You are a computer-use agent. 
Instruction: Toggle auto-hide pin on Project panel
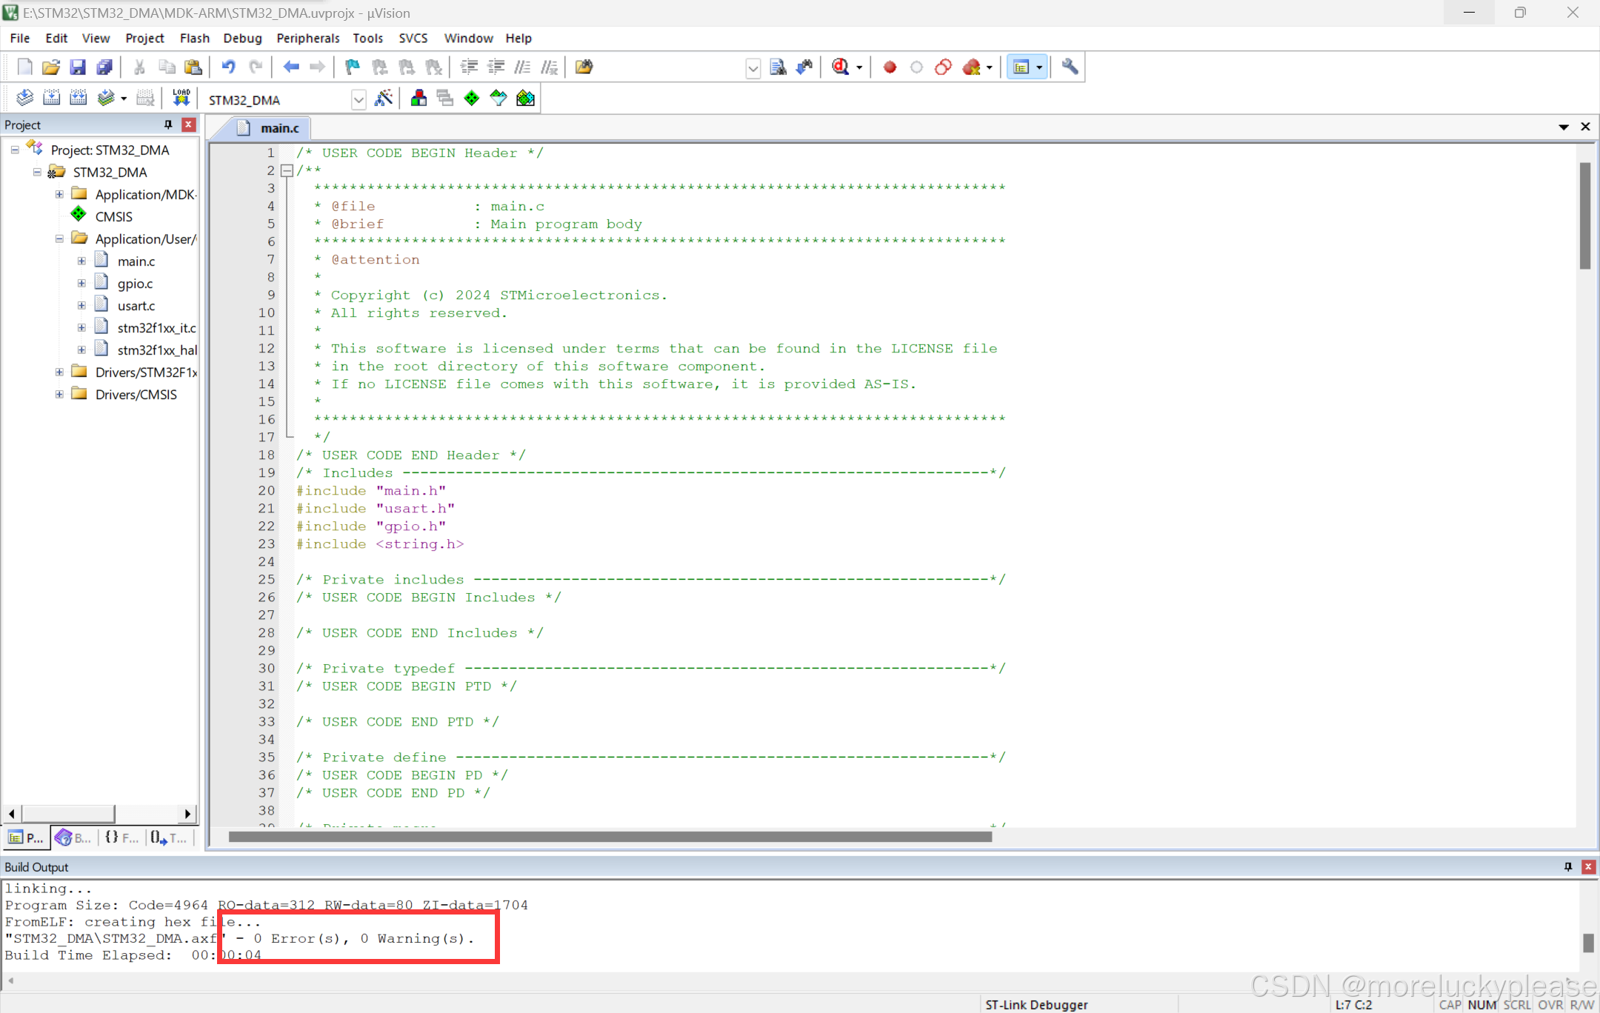click(168, 124)
